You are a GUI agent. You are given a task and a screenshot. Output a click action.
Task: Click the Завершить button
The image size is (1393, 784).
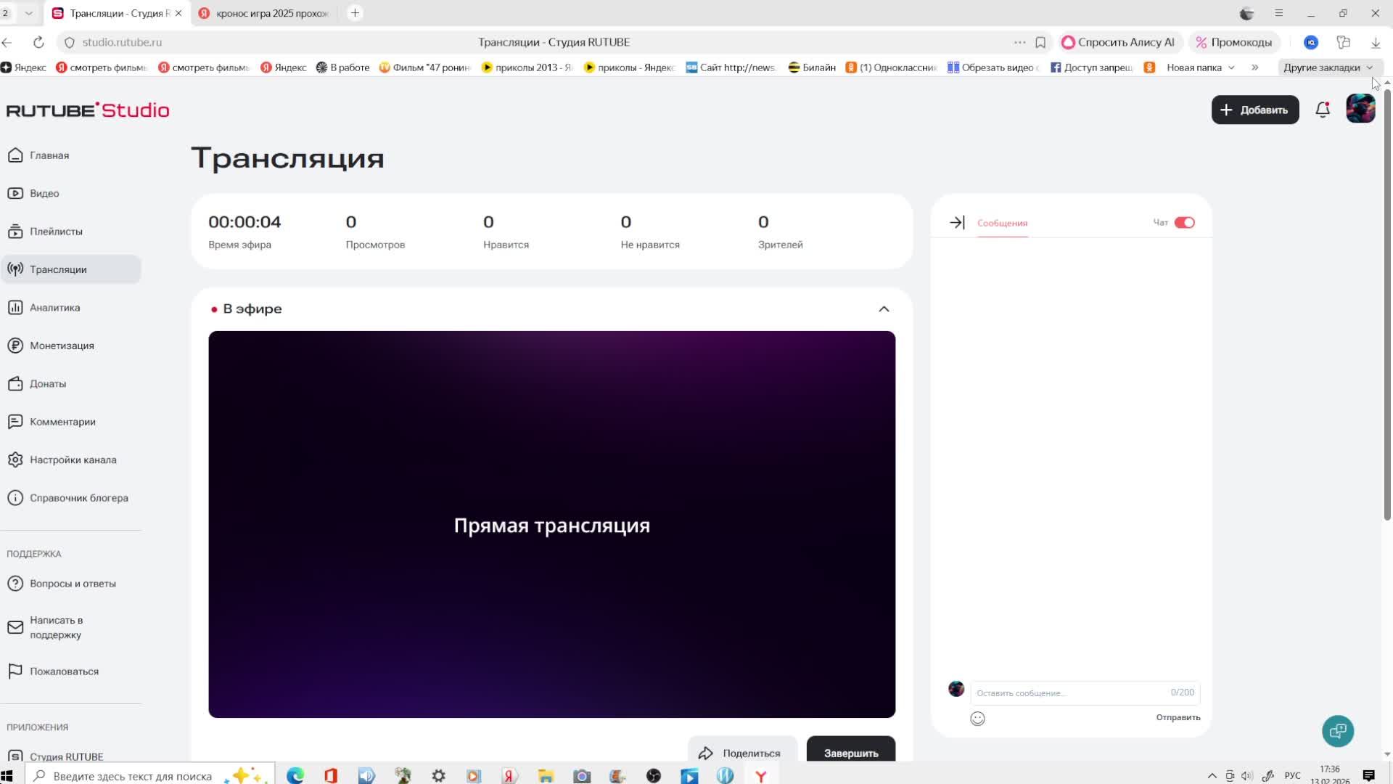(850, 752)
